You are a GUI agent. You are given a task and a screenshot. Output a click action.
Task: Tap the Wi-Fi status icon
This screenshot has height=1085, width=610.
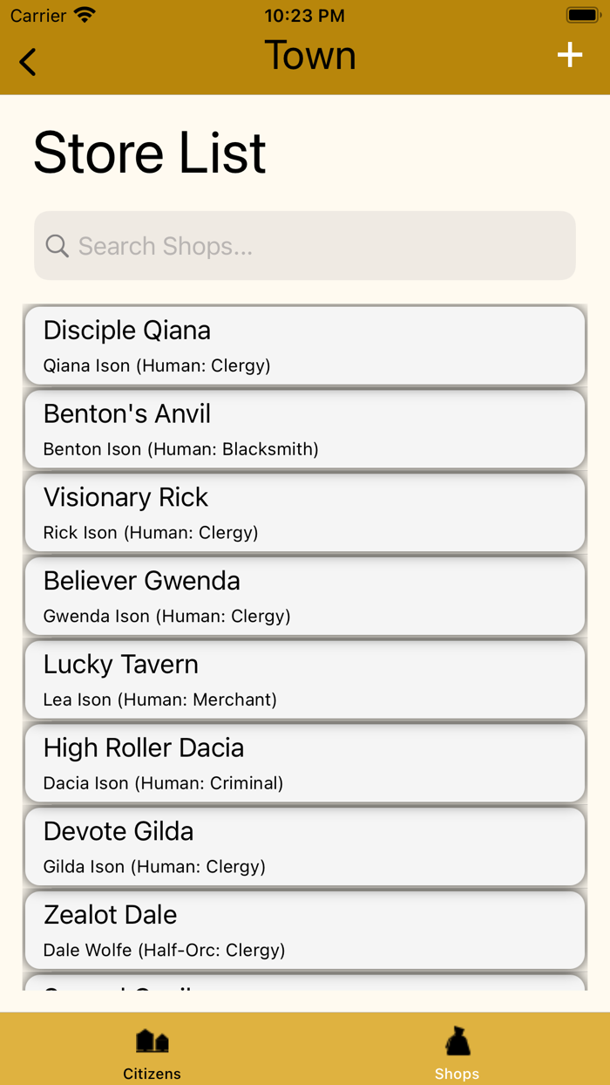(85, 16)
